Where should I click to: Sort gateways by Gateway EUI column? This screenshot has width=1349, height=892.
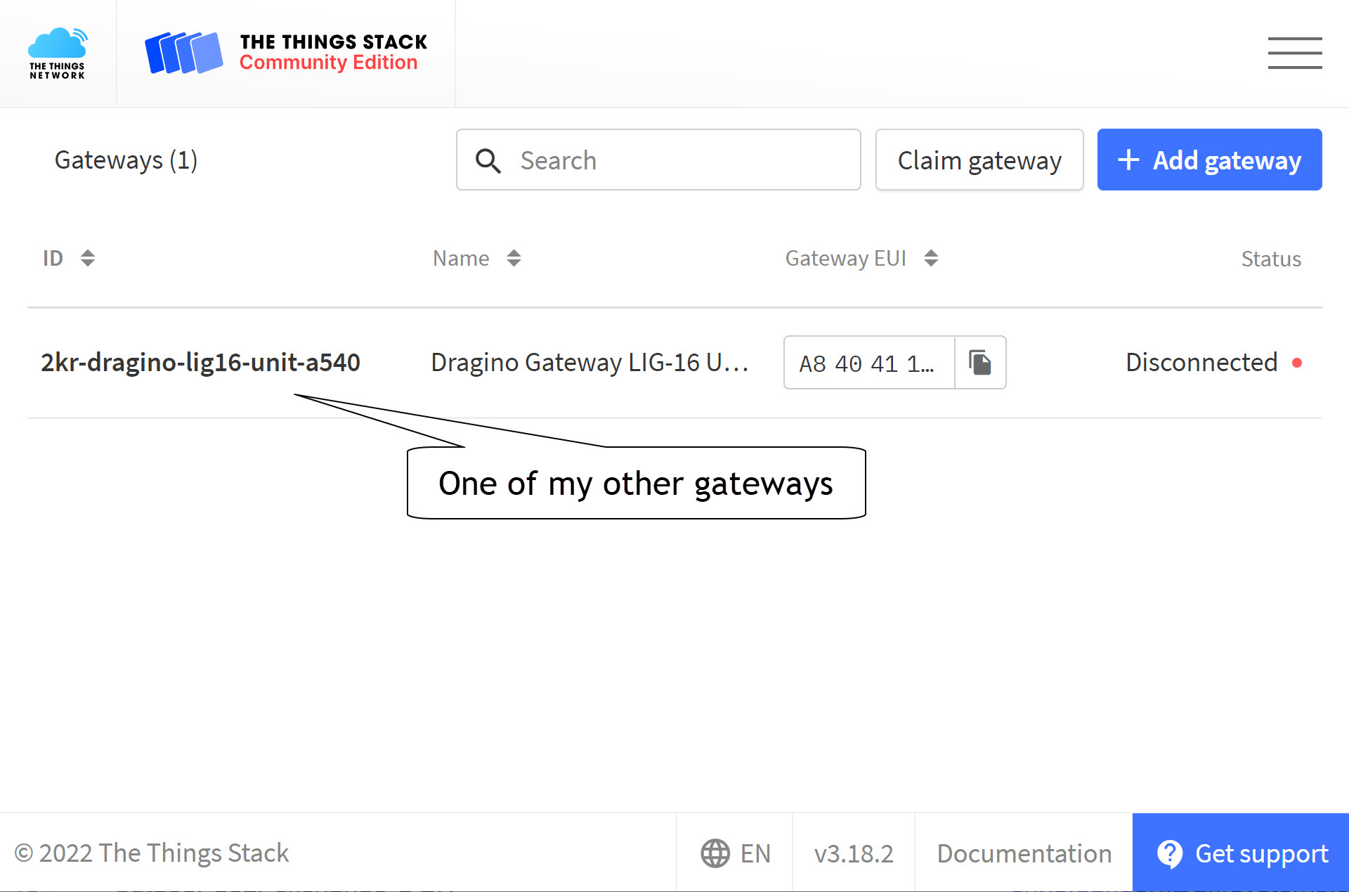[x=861, y=258]
